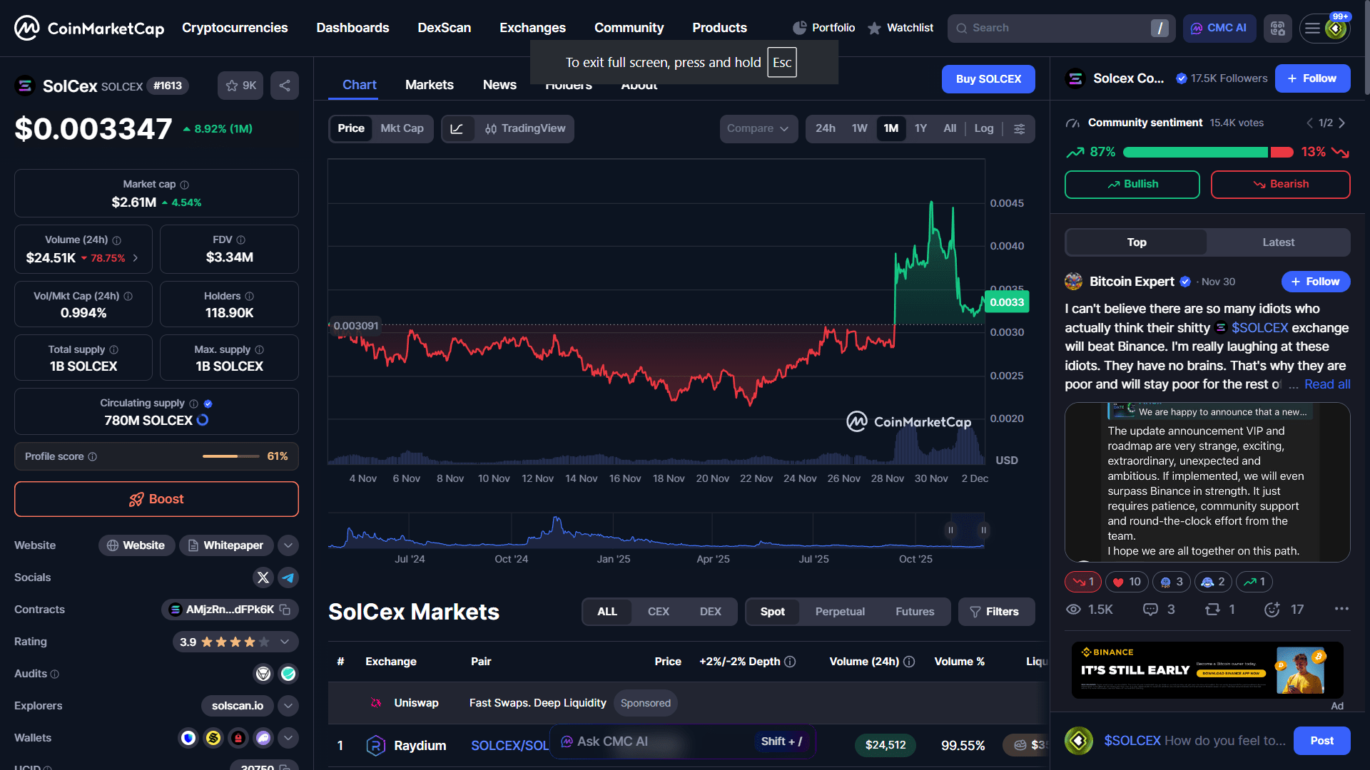1370x770 pixels.
Task: Add SolCex to watchlist via star icon
Action: coord(232,86)
